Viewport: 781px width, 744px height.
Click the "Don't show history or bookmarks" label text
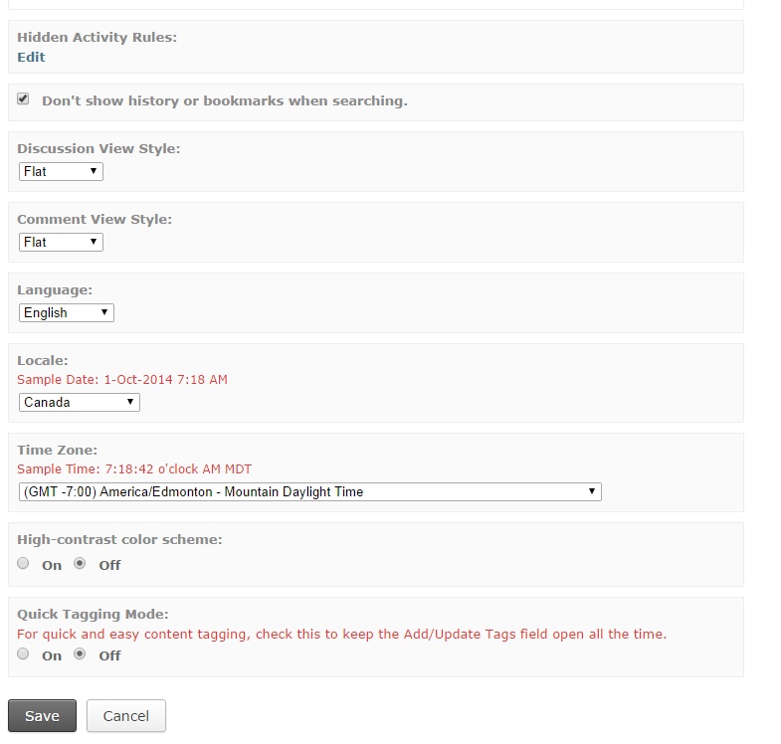(x=225, y=101)
